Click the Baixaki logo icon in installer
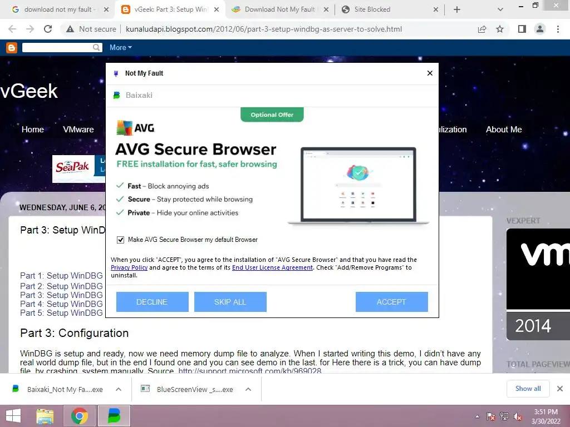This screenshot has height=427, width=570. [x=117, y=96]
